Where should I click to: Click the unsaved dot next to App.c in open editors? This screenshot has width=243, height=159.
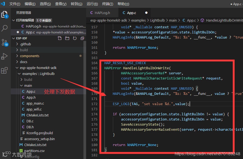click(18, 32)
